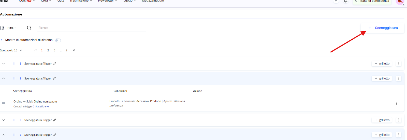
Task: Pause the third Sceneggiatura: Trigger automation
Action: [x=14, y=120]
